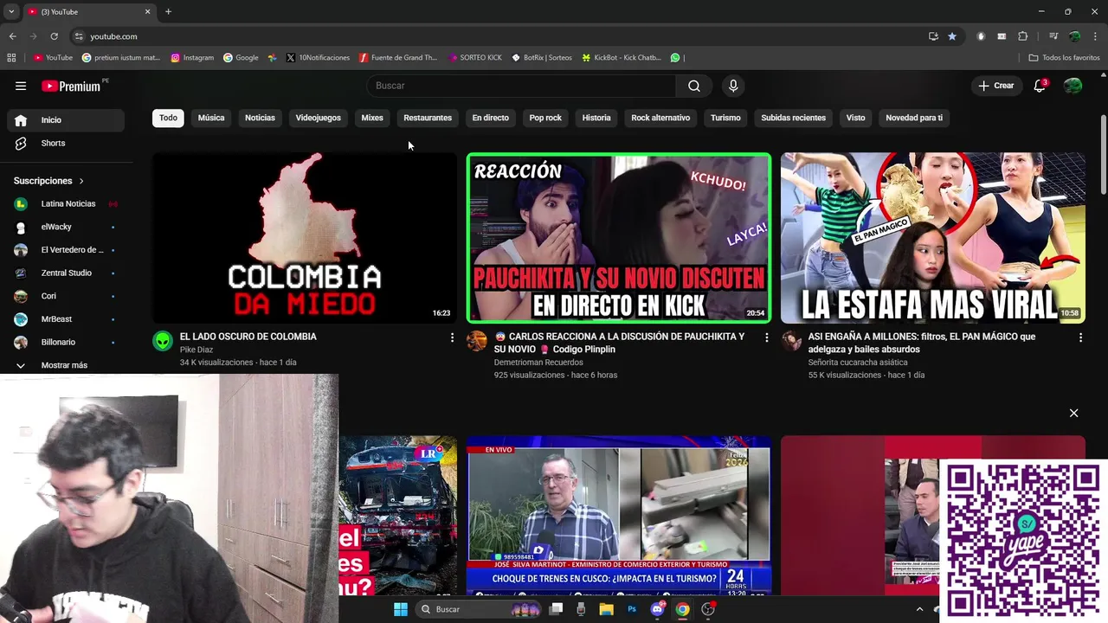Open MrBeast subscription channel
The height and width of the screenshot is (623, 1108).
coord(66,319)
